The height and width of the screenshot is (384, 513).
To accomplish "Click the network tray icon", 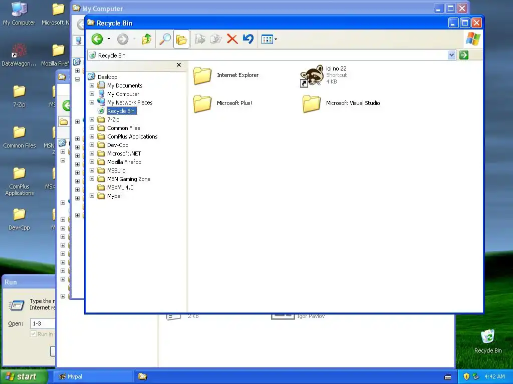I will (476, 376).
